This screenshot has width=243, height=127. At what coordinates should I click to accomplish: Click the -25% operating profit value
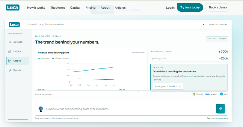pyautogui.click(x=223, y=58)
